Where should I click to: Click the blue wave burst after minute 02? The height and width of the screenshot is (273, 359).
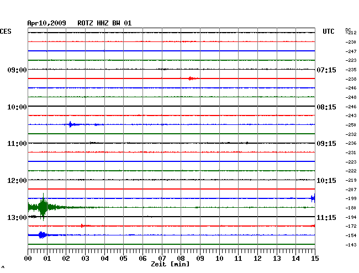click(73, 124)
